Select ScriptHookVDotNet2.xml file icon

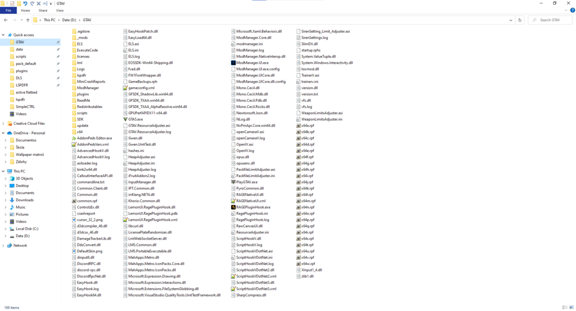pyautogui.click(x=233, y=276)
